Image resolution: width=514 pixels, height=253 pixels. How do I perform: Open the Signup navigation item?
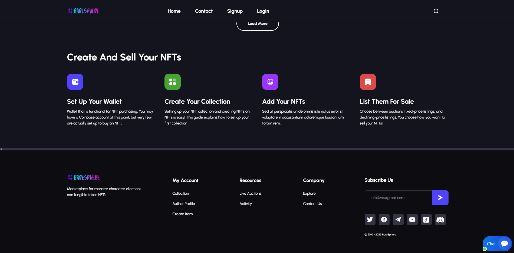tap(235, 11)
